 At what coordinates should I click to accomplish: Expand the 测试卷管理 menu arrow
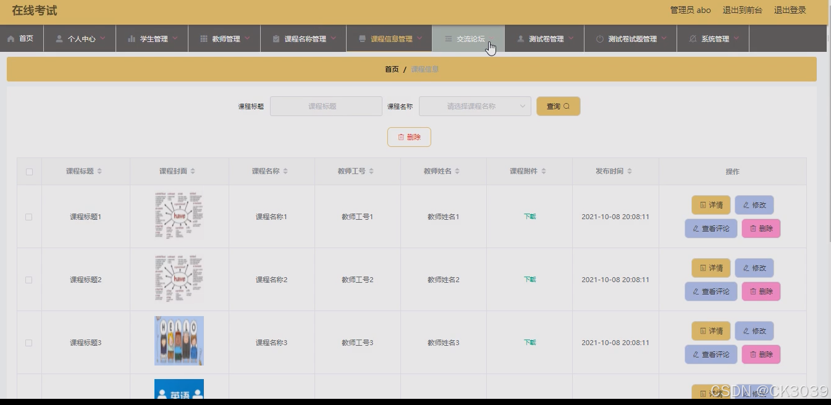pos(571,38)
